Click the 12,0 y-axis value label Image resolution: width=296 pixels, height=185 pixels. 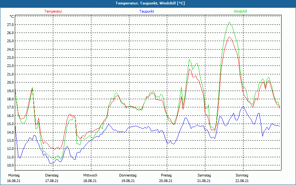[10, 149]
